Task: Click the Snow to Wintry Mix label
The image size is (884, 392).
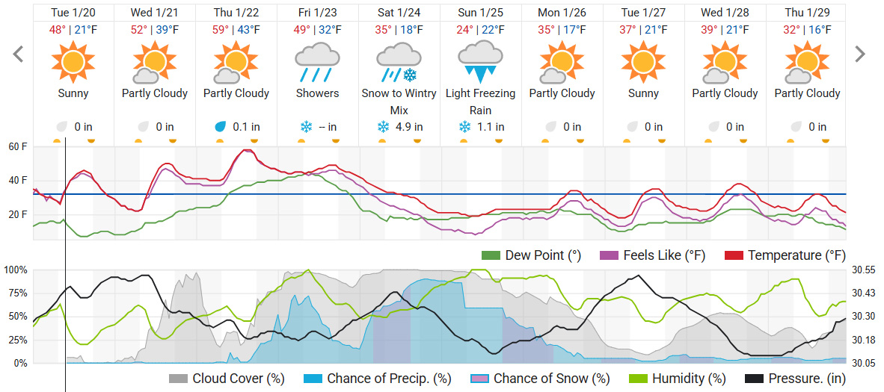Action: click(399, 102)
